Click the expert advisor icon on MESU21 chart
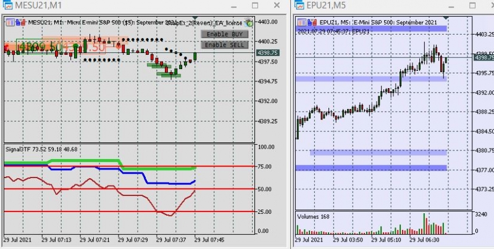This screenshot has height=249, width=494. click(x=249, y=22)
